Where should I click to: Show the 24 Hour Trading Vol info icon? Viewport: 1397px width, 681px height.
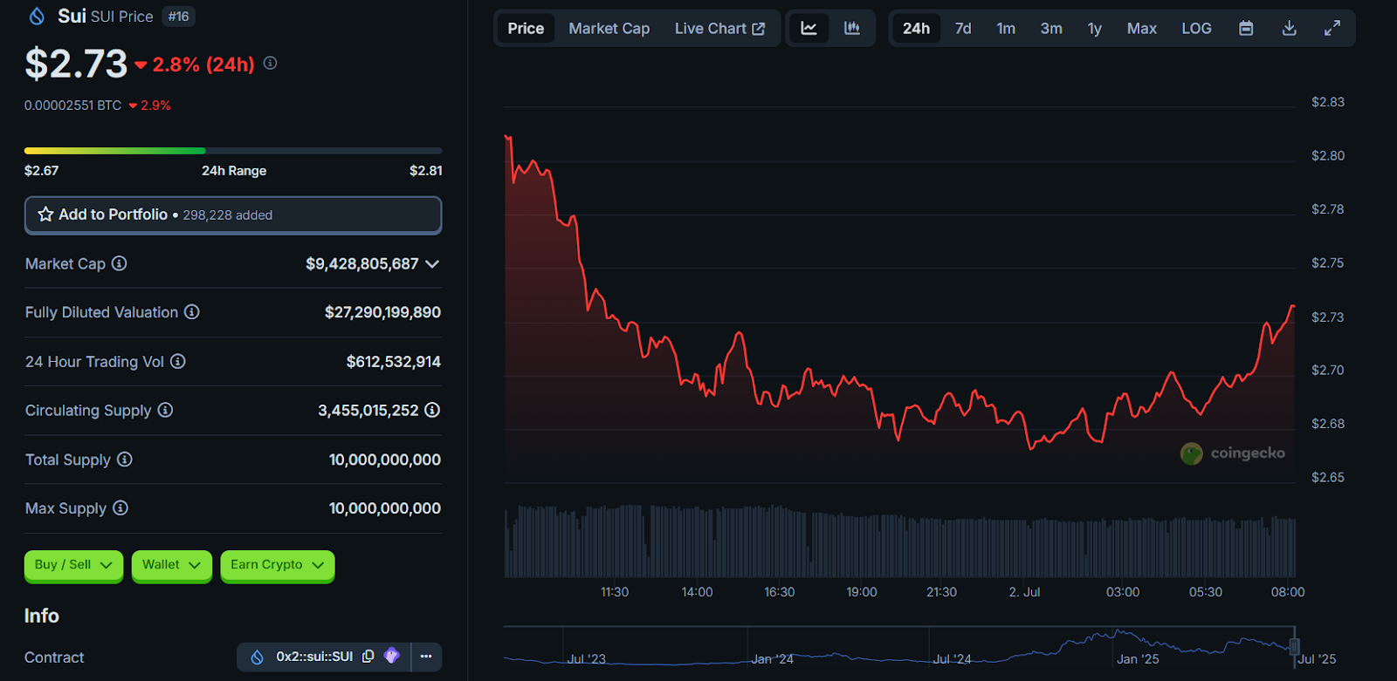click(x=178, y=361)
